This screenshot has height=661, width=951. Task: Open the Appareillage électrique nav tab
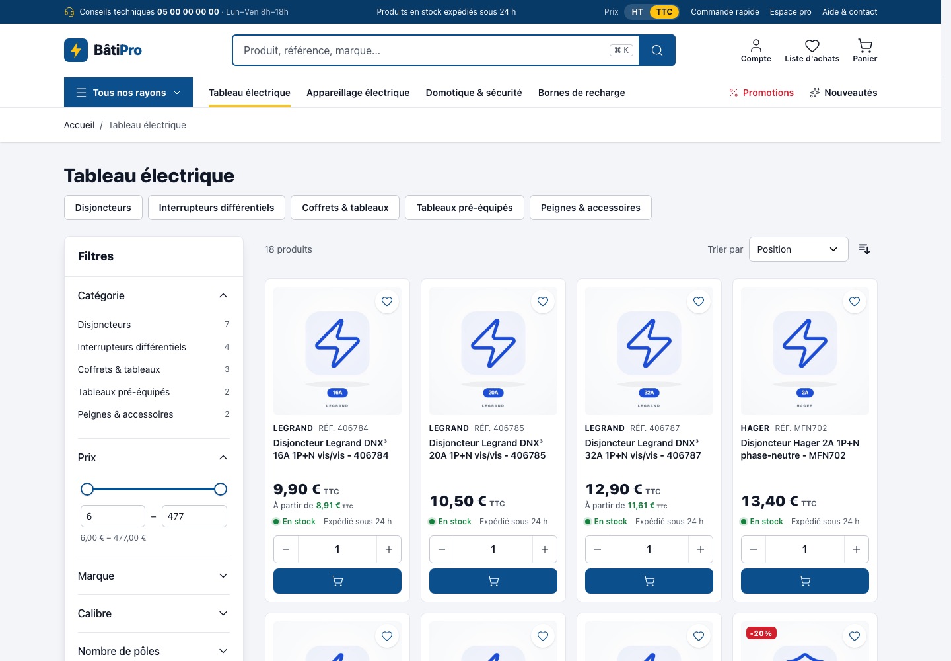358,93
